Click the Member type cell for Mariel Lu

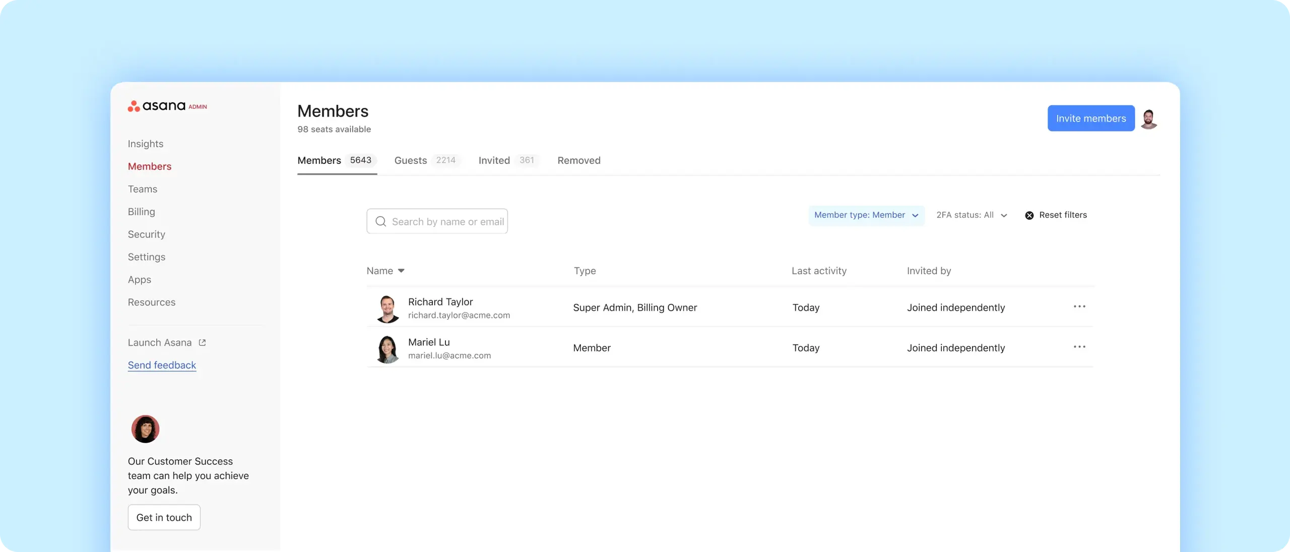tap(592, 348)
